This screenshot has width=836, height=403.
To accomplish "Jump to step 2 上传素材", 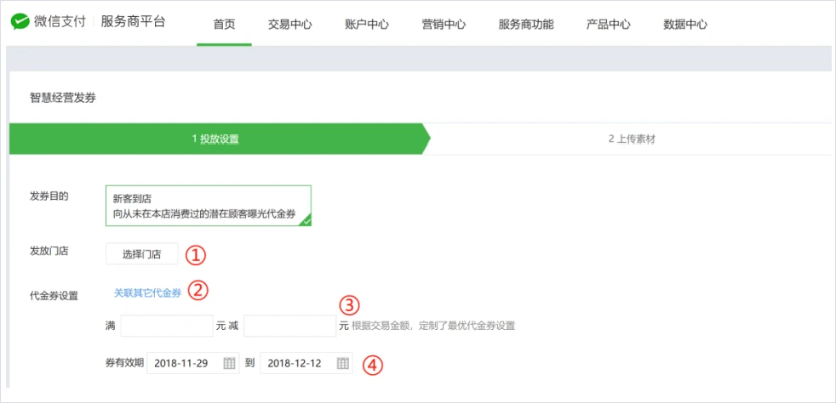I will point(631,139).
